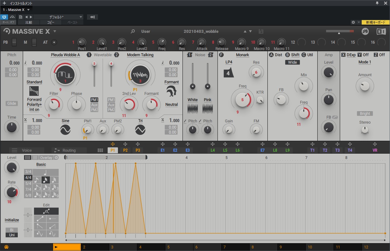The width and height of the screenshot is (390, 251).
Task: Click the wavetable 2 level slider handle
Action: 111,64
